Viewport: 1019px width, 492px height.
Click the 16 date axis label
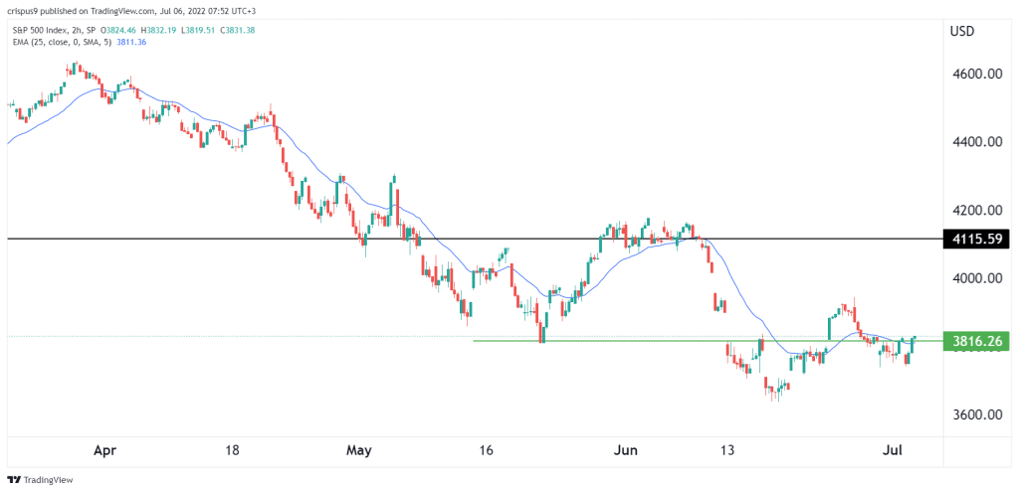[x=487, y=450]
